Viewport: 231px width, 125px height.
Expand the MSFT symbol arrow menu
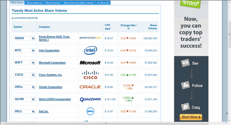[x=33, y=63]
